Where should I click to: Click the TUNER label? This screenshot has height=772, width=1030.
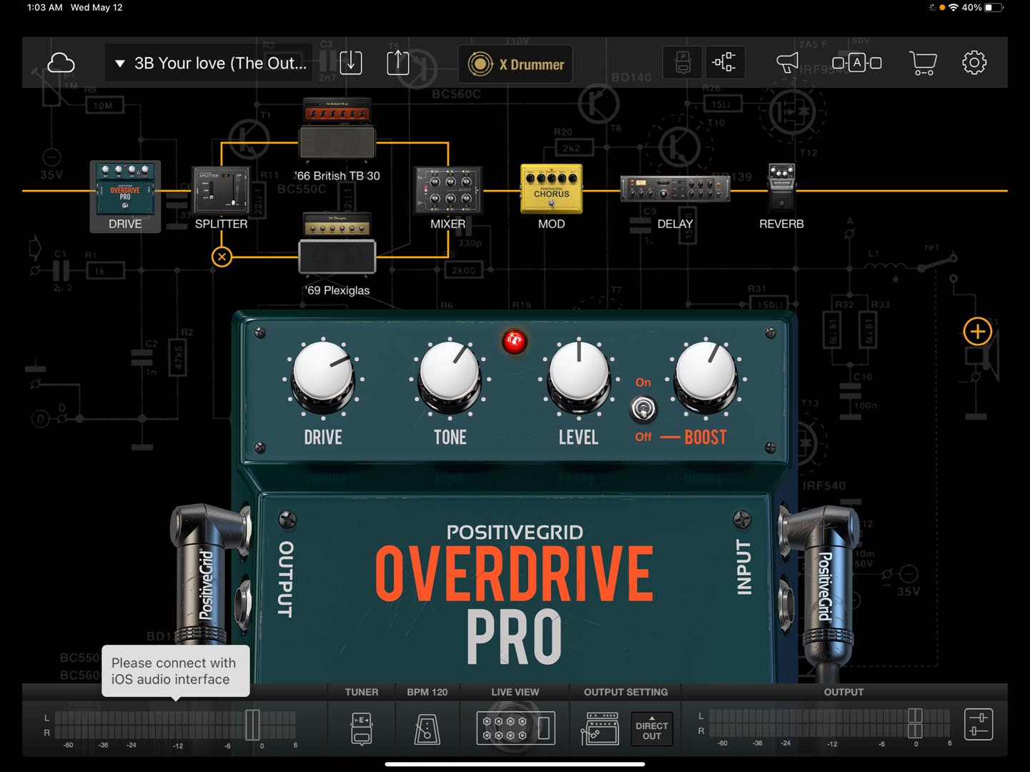coord(362,692)
